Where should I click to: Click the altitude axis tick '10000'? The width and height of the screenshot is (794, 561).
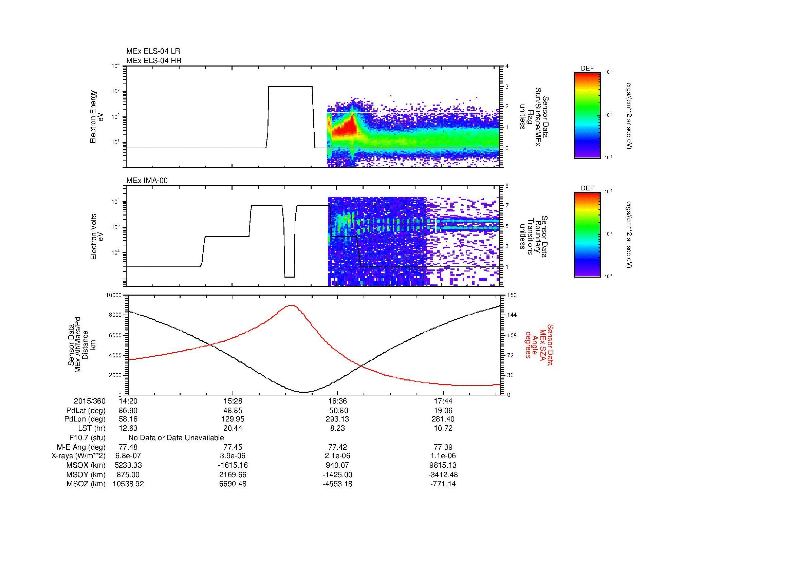[x=114, y=295]
